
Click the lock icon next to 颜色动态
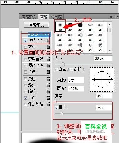point(48,66)
